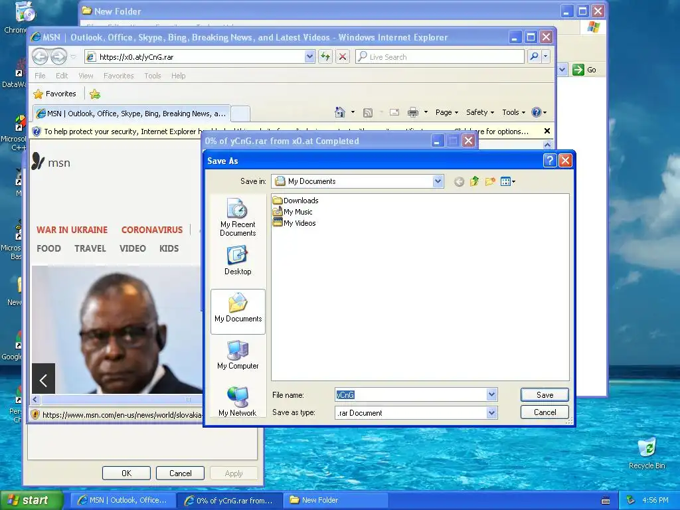680x510 pixels.
Task: Switch to yCnG.rar download taskbar button
Action: (229, 500)
